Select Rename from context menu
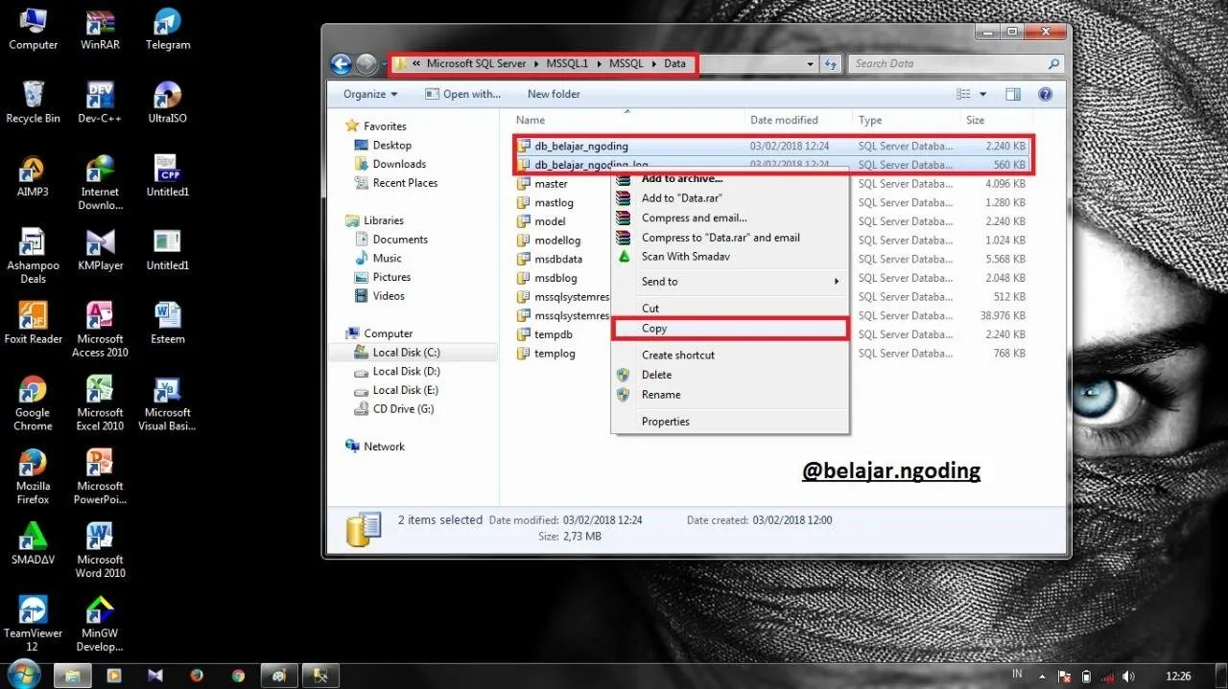The height and width of the screenshot is (689, 1228). [x=730, y=394]
